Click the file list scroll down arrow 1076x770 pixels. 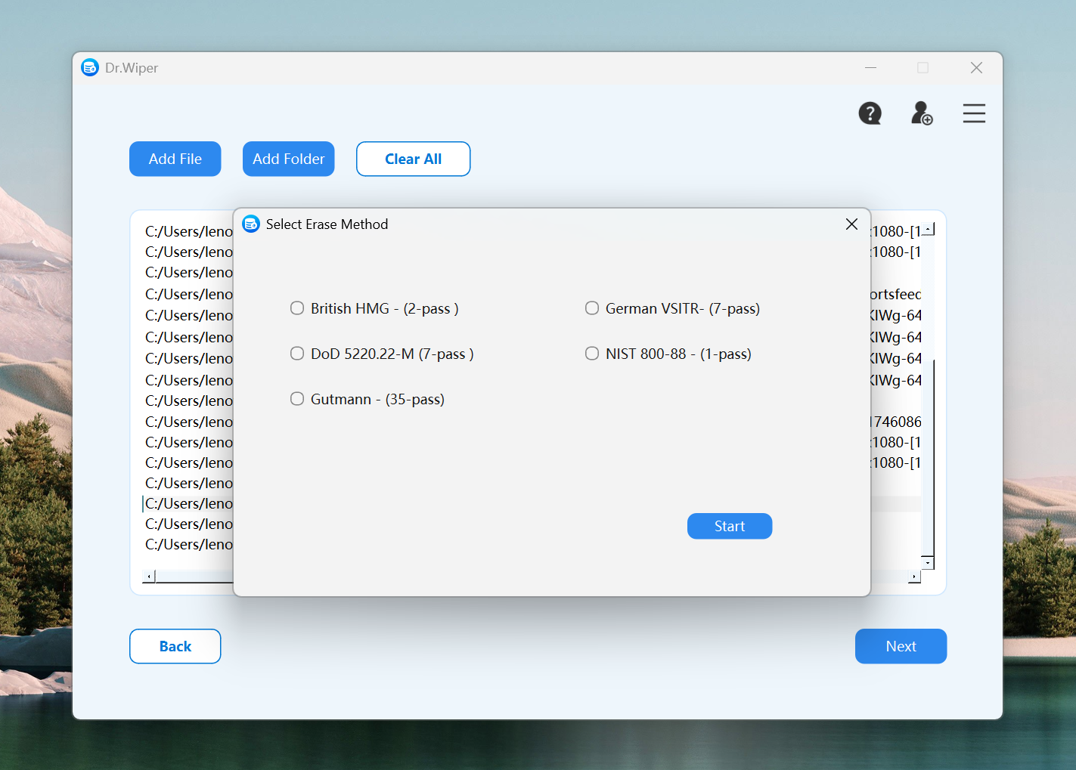pos(928,563)
